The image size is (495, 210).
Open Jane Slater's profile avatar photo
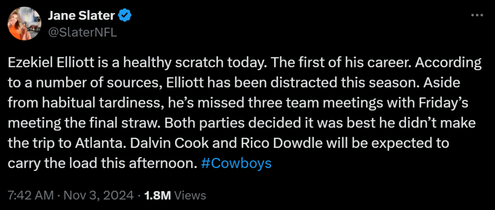(22, 24)
